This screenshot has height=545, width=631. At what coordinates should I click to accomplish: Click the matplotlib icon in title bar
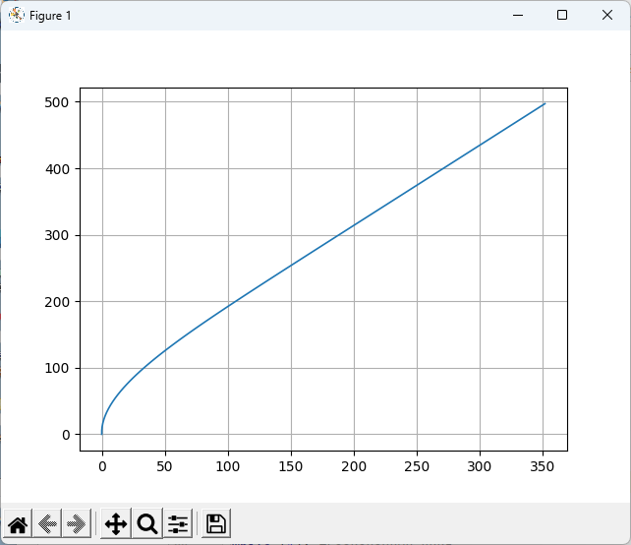click(x=16, y=15)
